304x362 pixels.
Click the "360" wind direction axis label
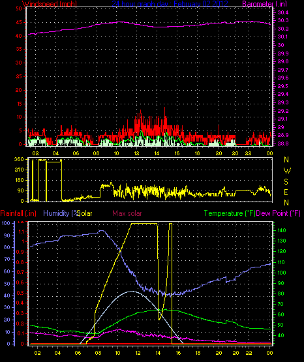click(19, 159)
